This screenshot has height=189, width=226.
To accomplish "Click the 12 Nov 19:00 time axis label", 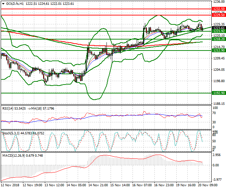I will point(33,185).
